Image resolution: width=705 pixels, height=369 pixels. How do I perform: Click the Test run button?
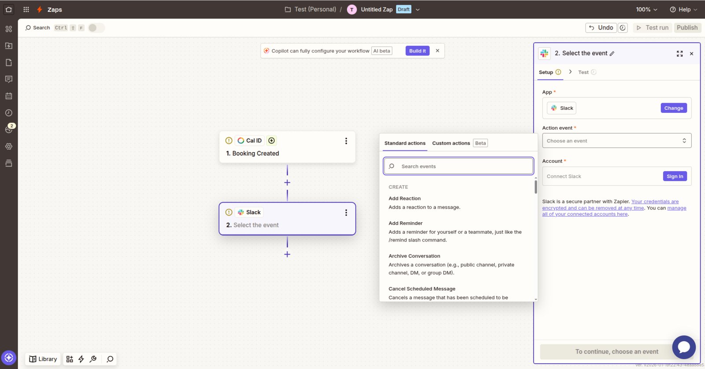[x=653, y=28]
